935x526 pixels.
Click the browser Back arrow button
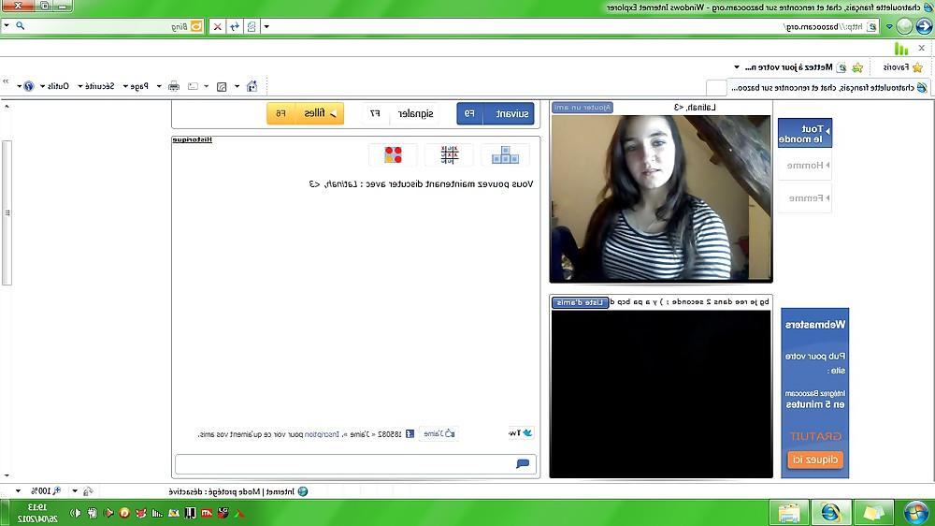coord(924,26)
